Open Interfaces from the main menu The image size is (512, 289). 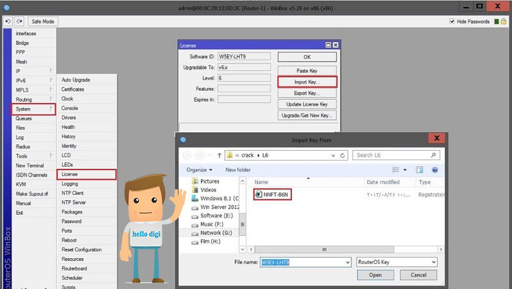click(26, 34)
